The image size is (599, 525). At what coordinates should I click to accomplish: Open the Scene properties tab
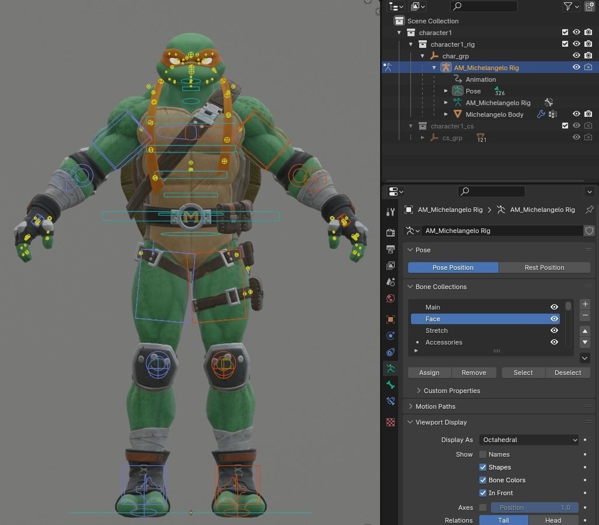click(x=391, y=282)
